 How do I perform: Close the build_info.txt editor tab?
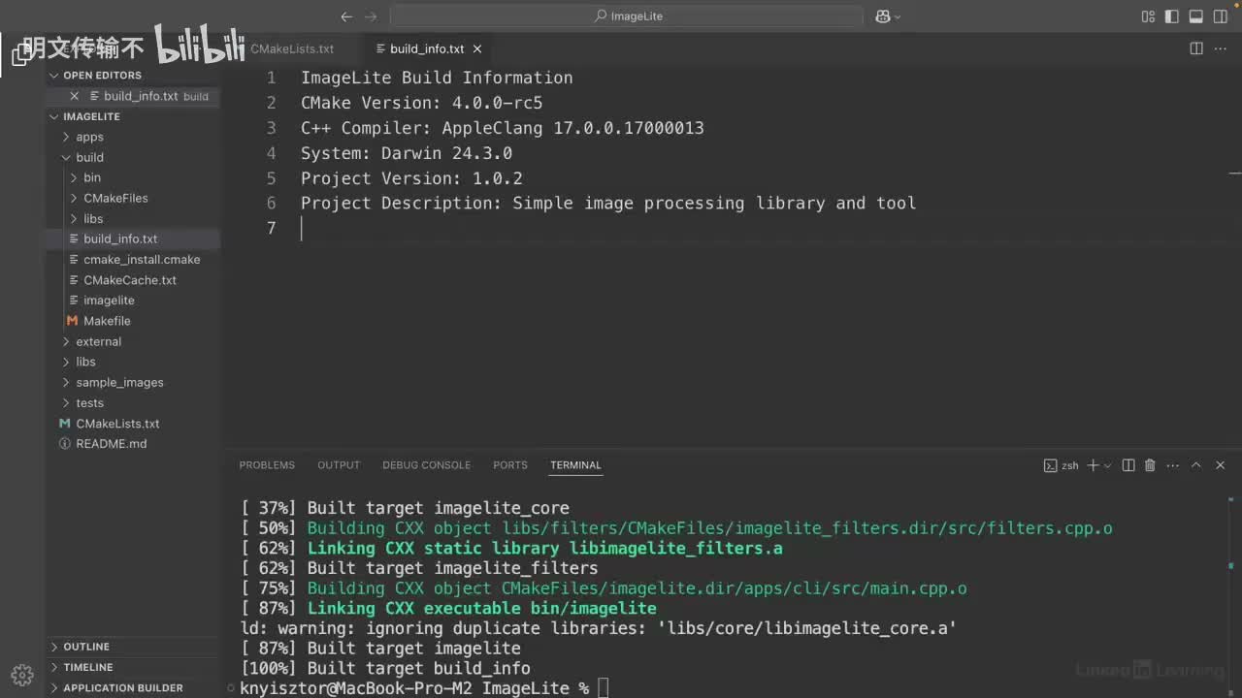point(477,48)
